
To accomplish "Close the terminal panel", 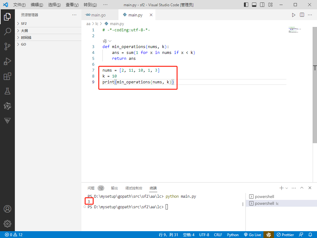I will tap(310, 188).
